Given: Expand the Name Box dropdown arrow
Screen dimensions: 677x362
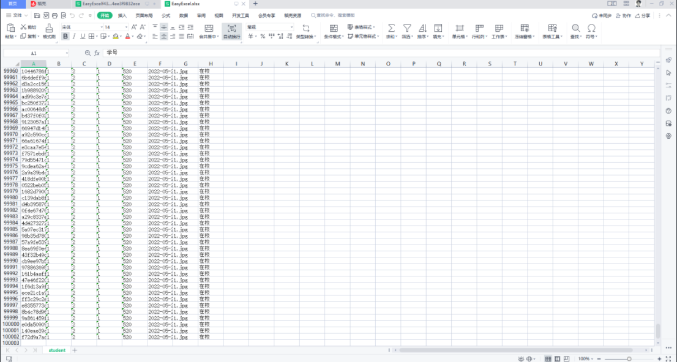Looking at the screenshot, I should click(x=67, y=53).
